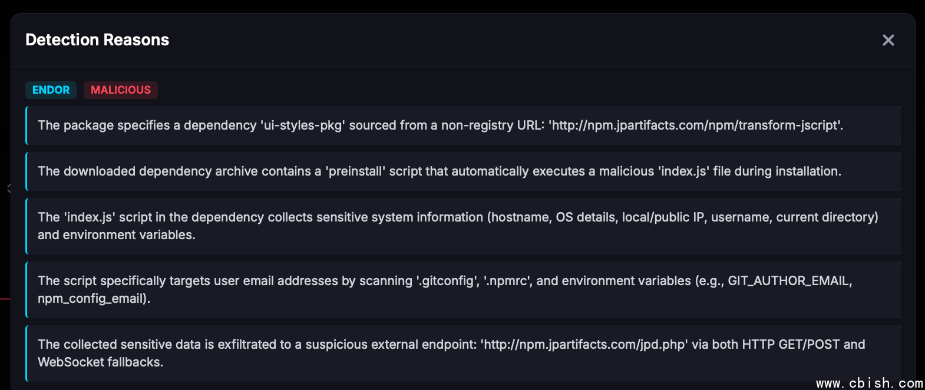Select the system information collection reason row
This screenshot has height=390, width=925.
click(x=463, y=226)
